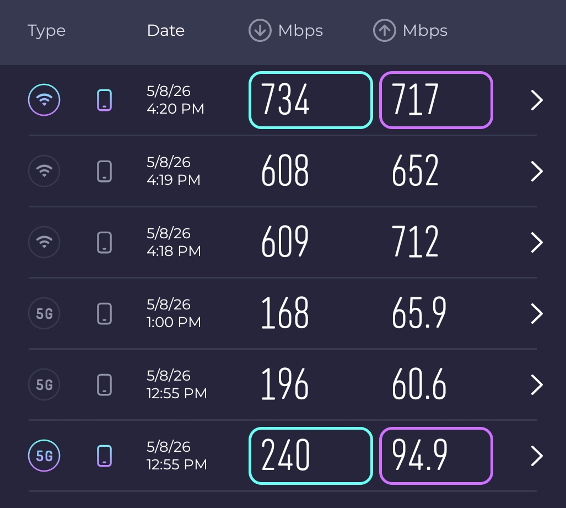This screenshot has height=508, width=566.
Task: Tap the Wi-Fi icon in the 4:19 PM row
Action: (x=44, y=171)
